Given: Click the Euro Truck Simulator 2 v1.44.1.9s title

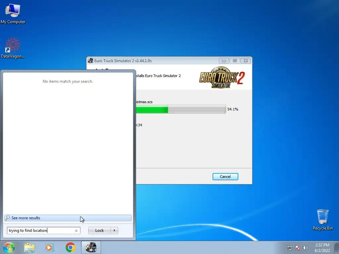Looking at the screenshot, I should 123,61.
